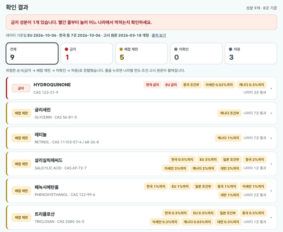This screenshot has height=232, width=283.
Task: Click the EU 1%까지 tag
Action: (180, 186)
